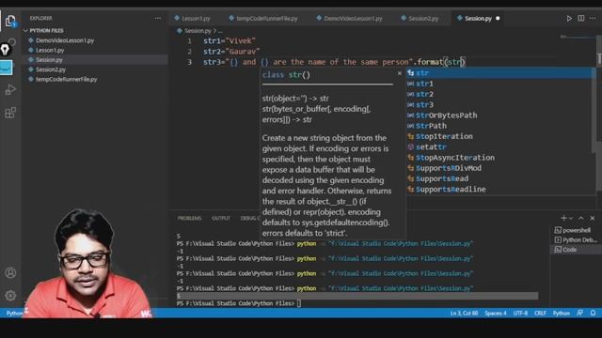
Task: Click the feedback icon in status bar
Action: coord(579,313)
